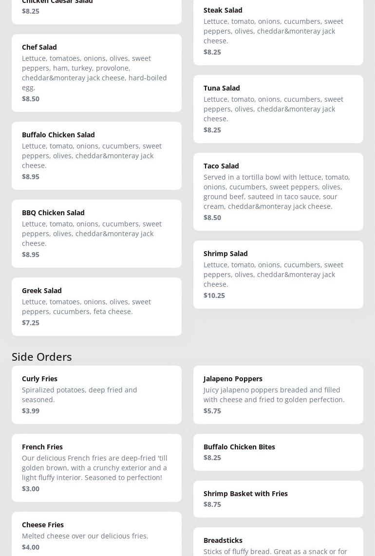The height and width of the screenshot is (556, 375).
Task: Open Buffalo Chicken Bites item
Action: (x=278, y=452)
